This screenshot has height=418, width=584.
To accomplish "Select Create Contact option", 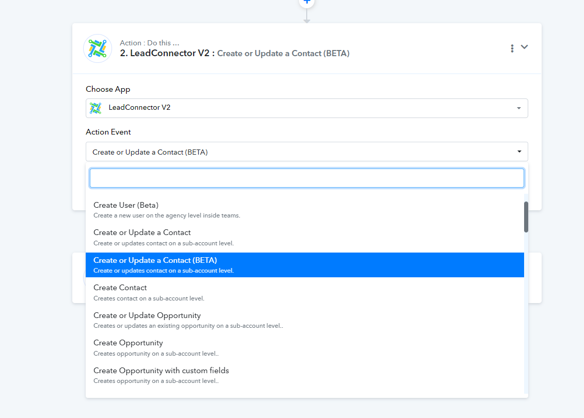I will point(305,292).
